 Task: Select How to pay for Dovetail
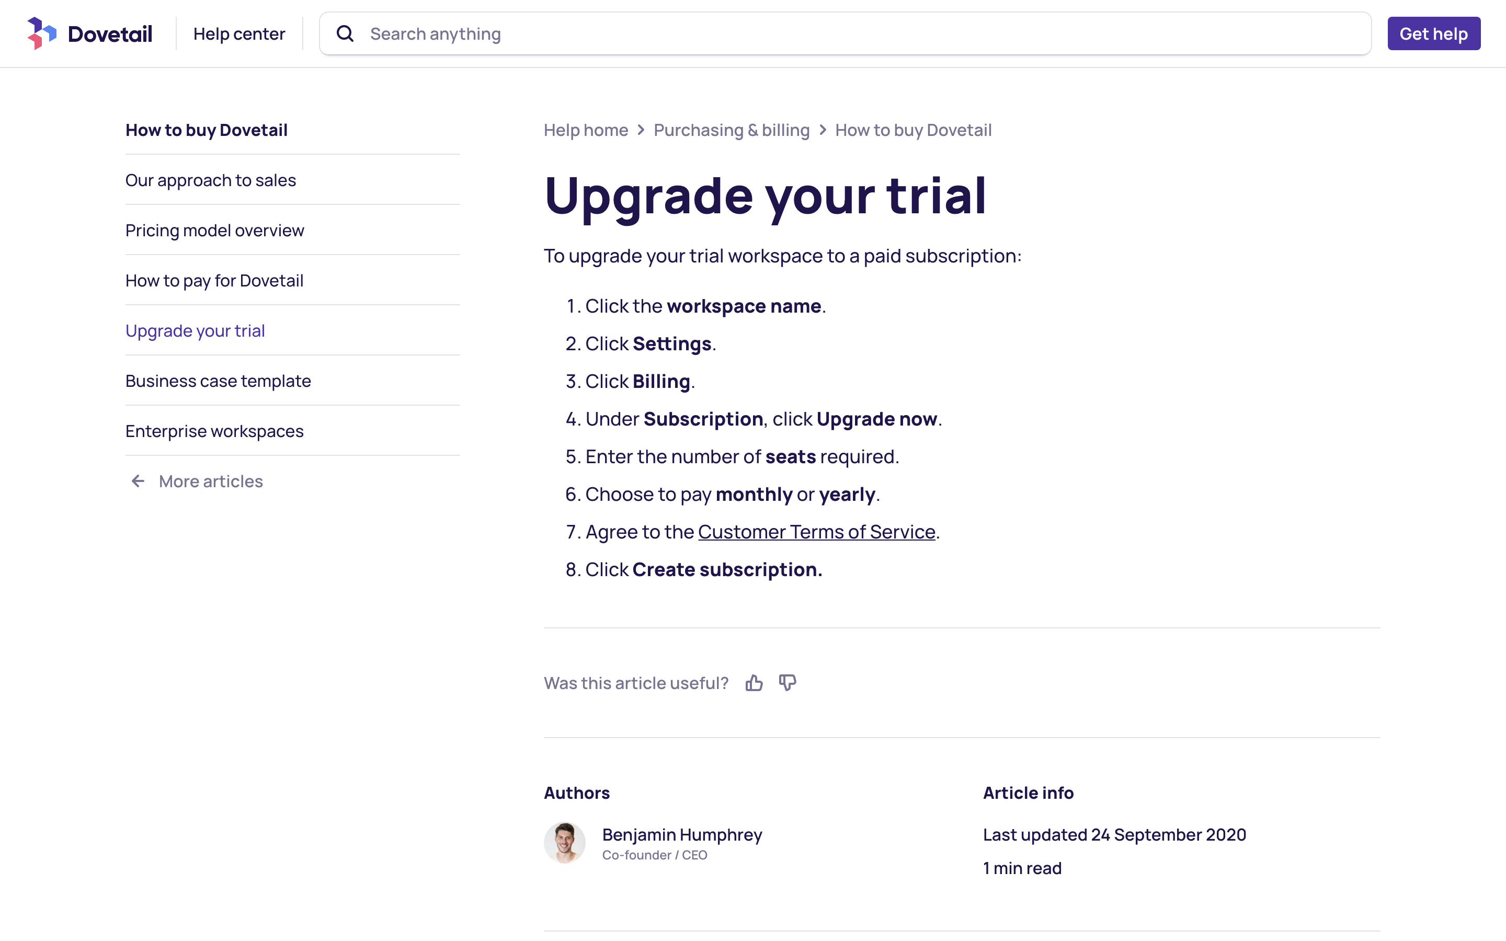click(214, 281)
